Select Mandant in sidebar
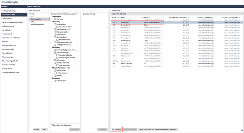This screenshot has width=244, height=133. click(5, 42)
